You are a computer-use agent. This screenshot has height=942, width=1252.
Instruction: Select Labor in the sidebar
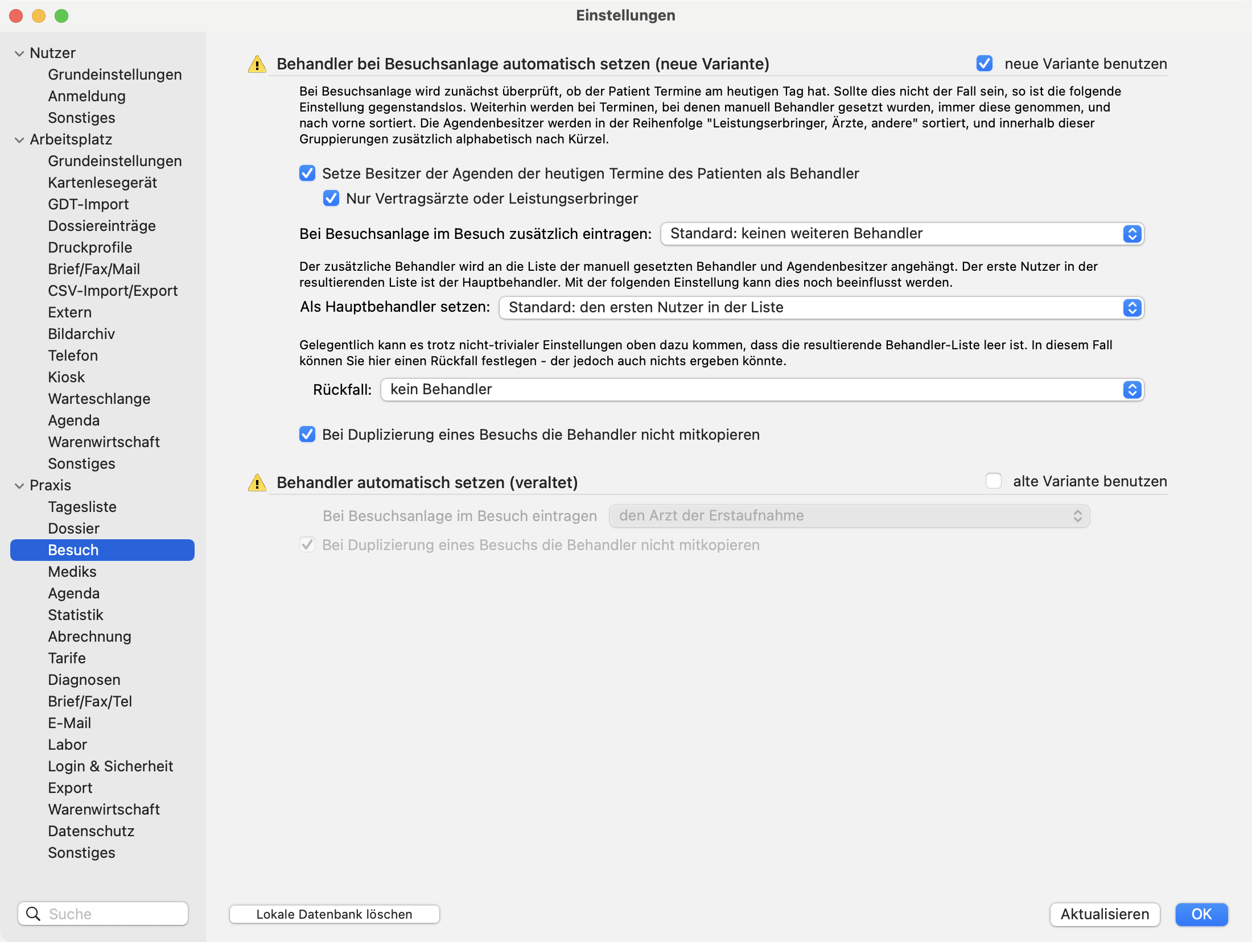coord(67,745)
